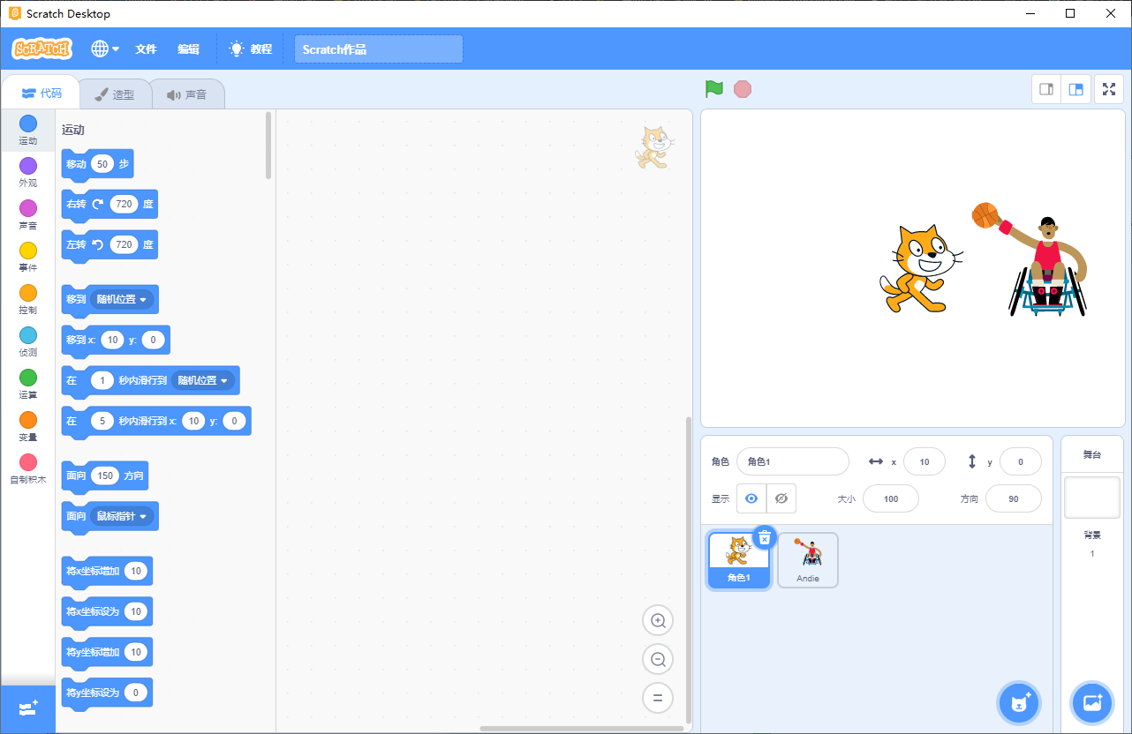Click the Scratch logo

42,49
